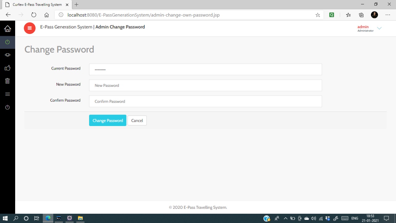Open the Collections icon
The height and width of the screenshot is (223, 396).
pyautogui.click(x=361, y=15)
